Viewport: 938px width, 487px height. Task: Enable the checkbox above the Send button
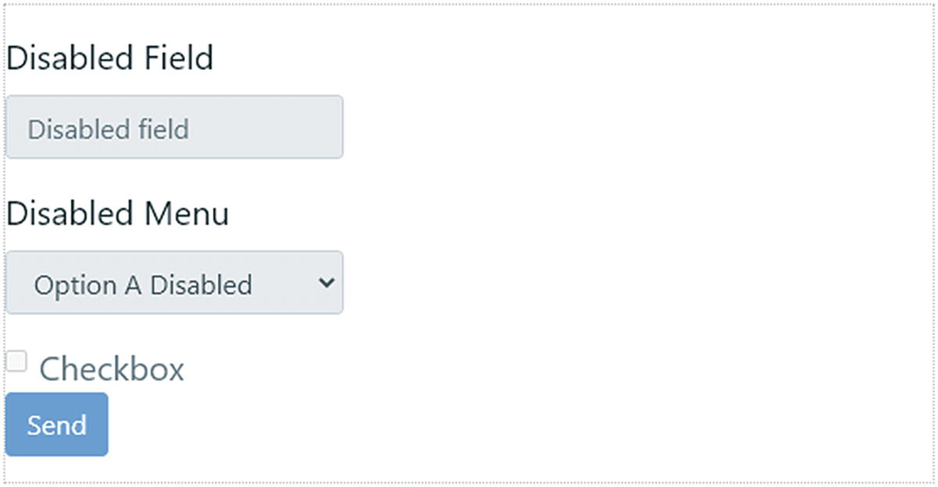point(16,361)
